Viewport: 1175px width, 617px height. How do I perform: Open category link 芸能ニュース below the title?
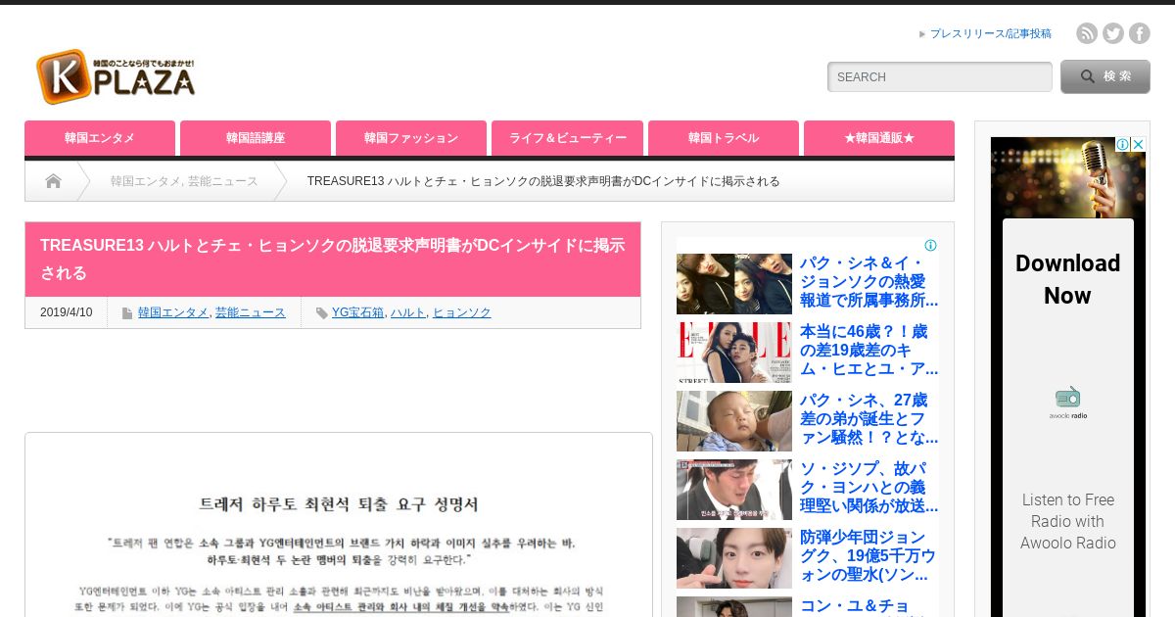(251, 312)
